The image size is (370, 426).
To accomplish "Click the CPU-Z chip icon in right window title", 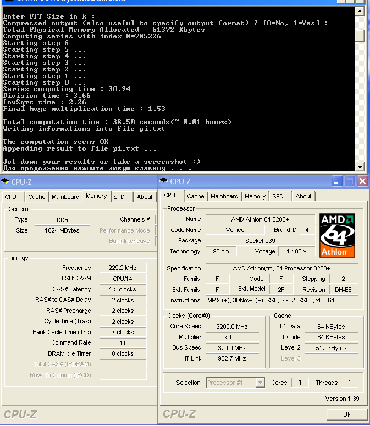I will point(164,181).
